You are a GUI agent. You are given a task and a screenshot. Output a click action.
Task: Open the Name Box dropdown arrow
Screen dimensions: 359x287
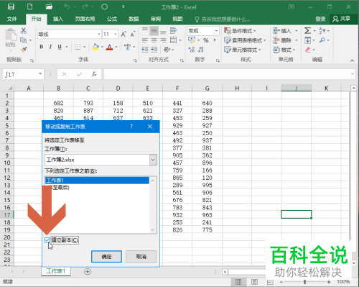(40, 74)
